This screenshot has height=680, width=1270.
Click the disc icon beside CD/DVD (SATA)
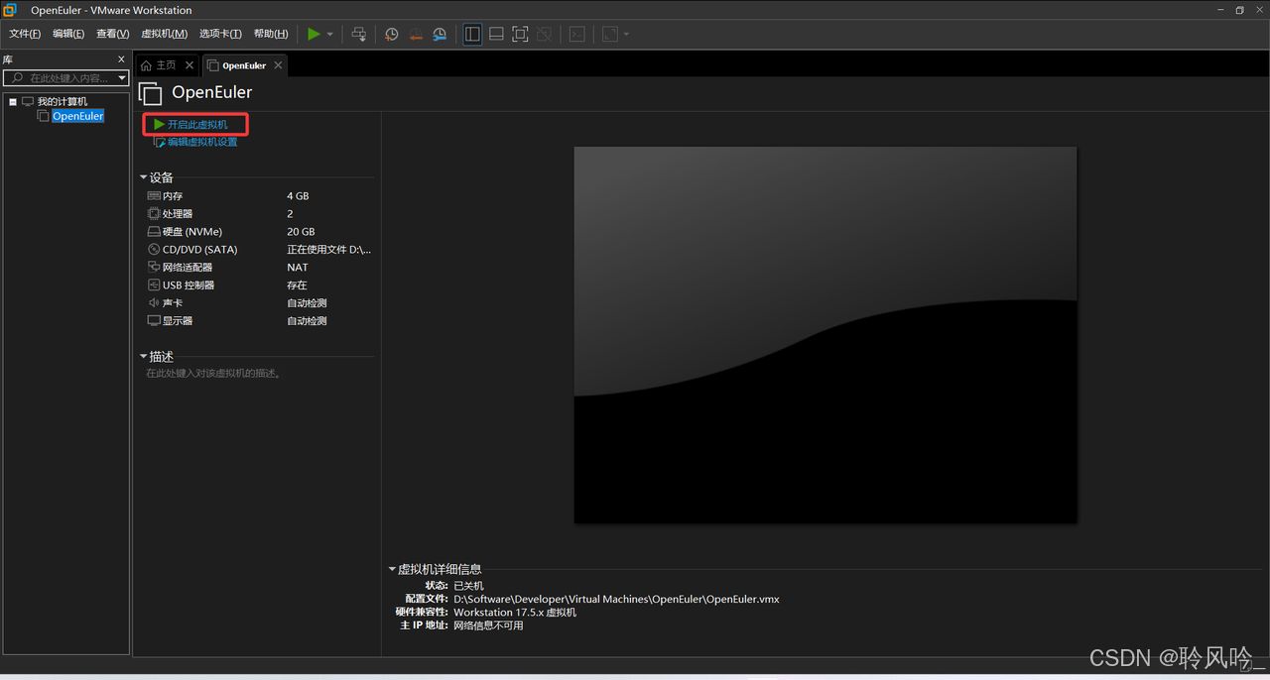pos(154,250)
